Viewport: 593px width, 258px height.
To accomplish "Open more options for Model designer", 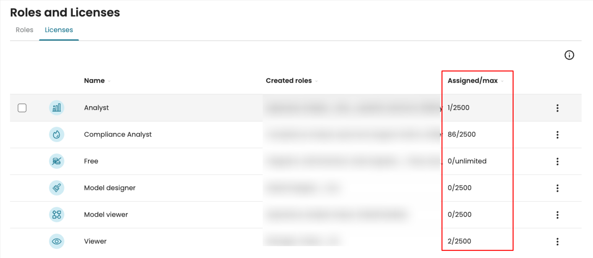I will [557, 188].
